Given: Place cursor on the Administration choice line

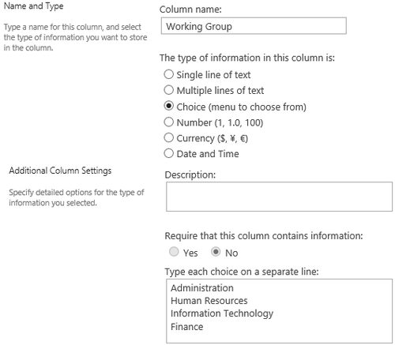Looking at the screenshot, I should [202, 288].
